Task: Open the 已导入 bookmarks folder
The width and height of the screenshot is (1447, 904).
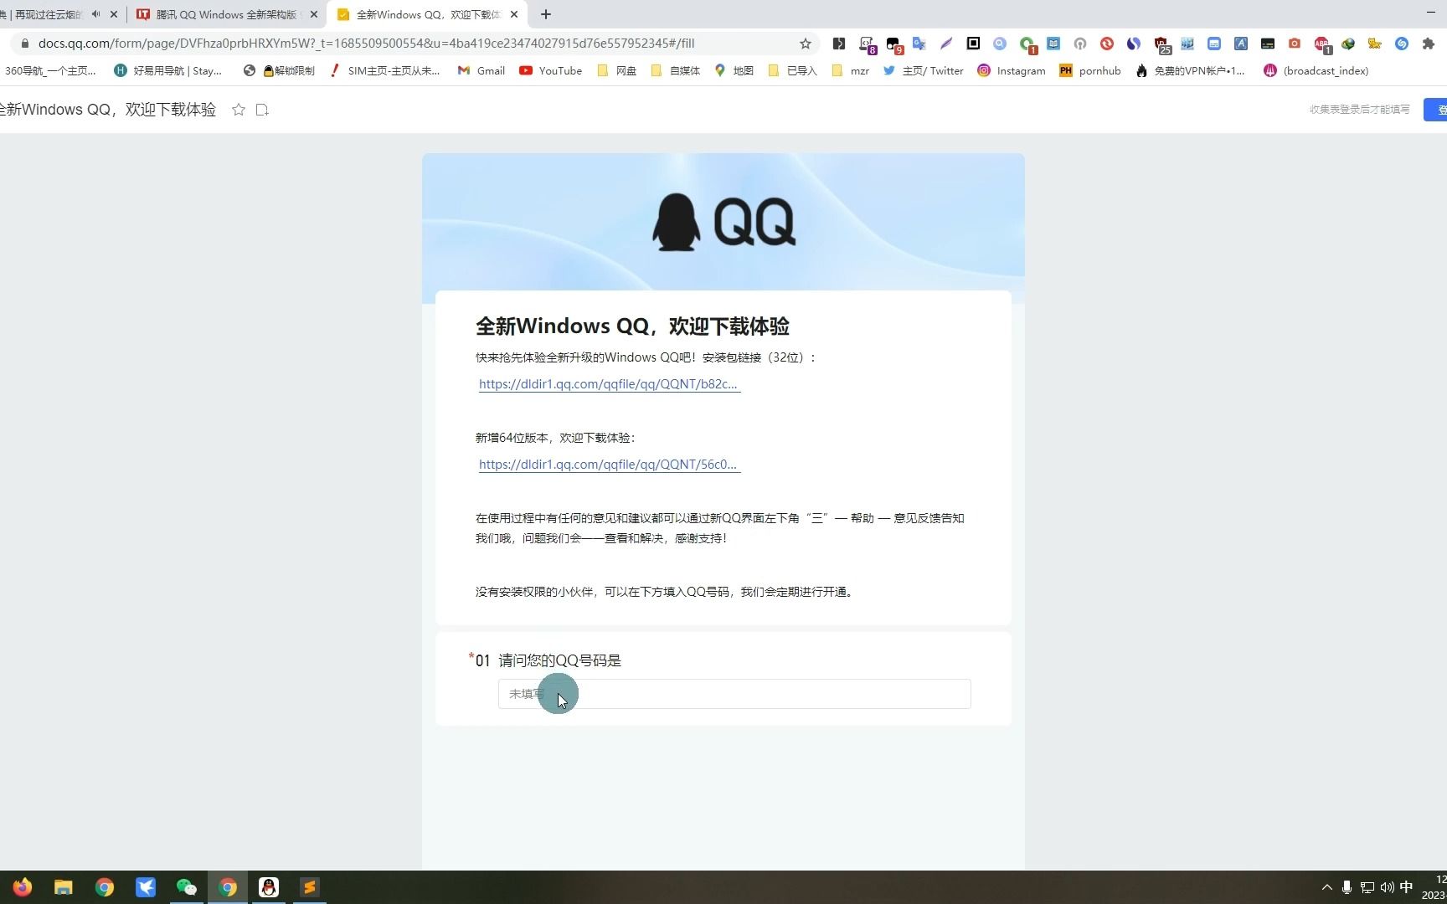Action: pos(791,71)
